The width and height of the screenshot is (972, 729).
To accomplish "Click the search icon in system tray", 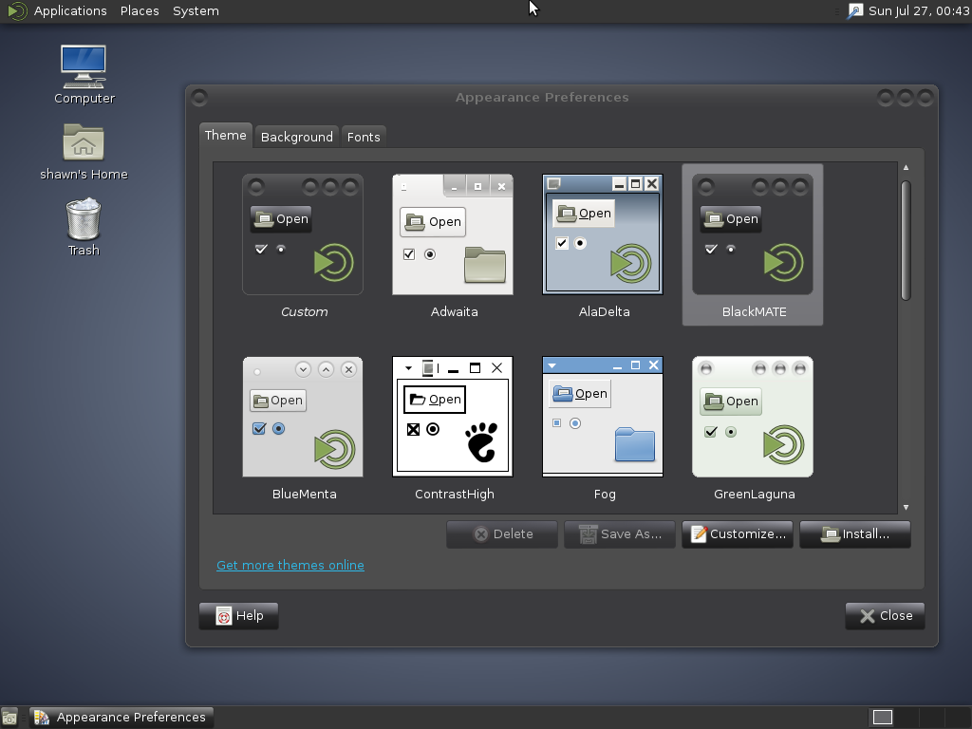I will click(x=855, y=11).
